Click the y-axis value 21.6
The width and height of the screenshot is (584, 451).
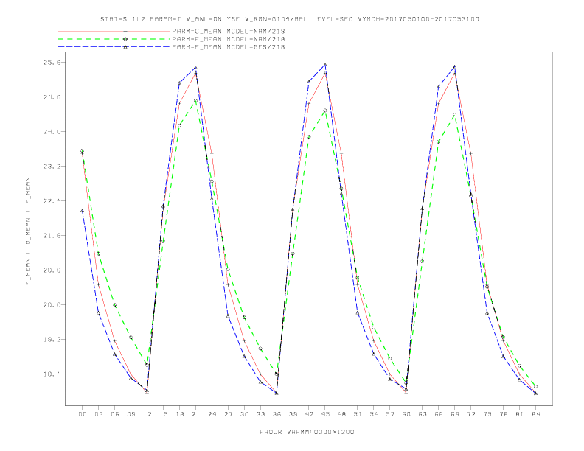(x=52, y=236)
